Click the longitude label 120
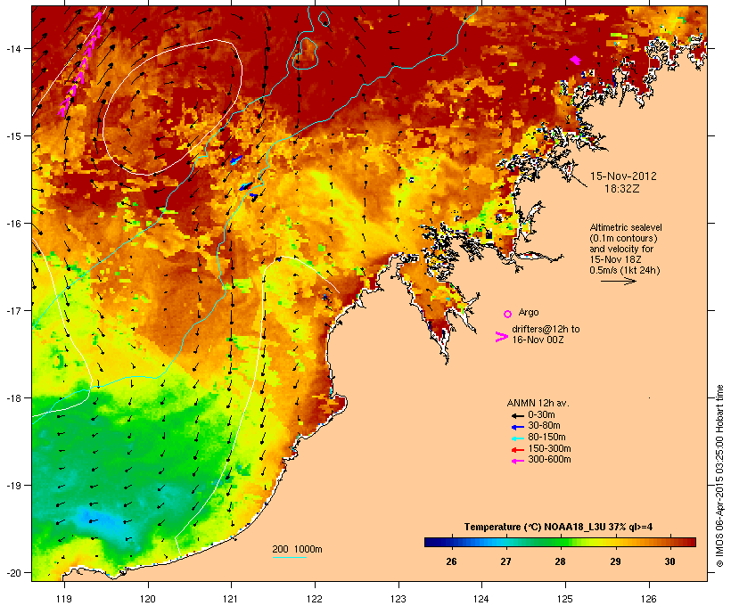The image size is (731, 606). point(148,599)
